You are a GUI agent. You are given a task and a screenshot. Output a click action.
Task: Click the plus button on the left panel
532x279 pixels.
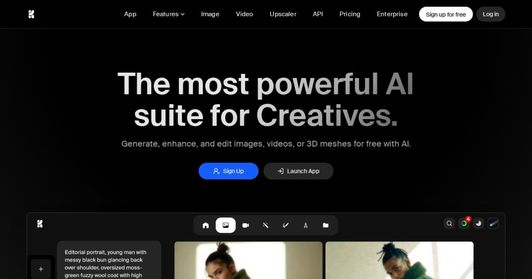coord(41,269)
